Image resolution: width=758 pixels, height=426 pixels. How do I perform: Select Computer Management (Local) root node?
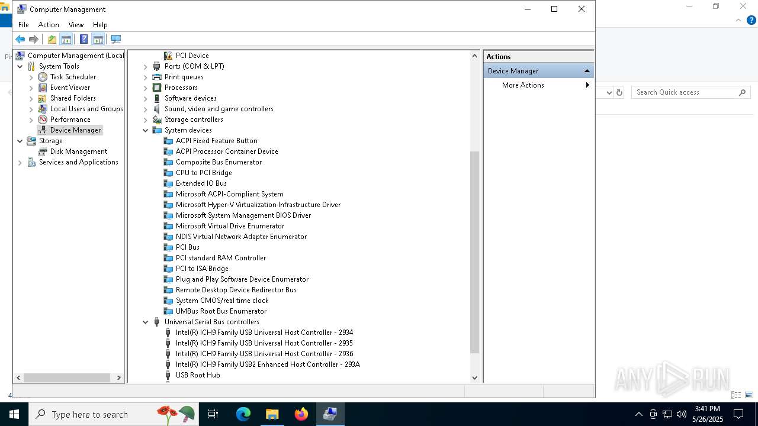(76, 56)
